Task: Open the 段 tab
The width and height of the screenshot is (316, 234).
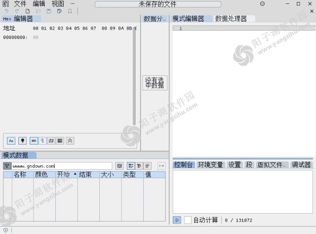Action: [249, 165]
